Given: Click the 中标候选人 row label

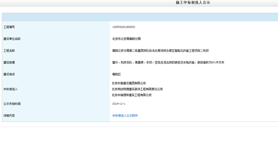Looking at the screenshot, I should (10, 89).
